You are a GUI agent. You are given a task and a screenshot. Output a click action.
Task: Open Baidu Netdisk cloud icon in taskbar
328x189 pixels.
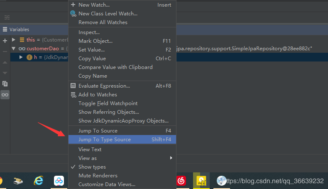[x=59, y=181]
